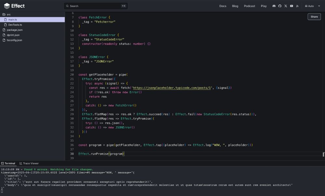Click line number 38 in the gutter

(x=72, y=154)
